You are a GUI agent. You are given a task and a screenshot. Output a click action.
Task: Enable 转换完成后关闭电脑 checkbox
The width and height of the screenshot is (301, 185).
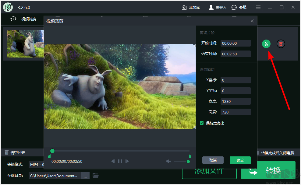258,153
